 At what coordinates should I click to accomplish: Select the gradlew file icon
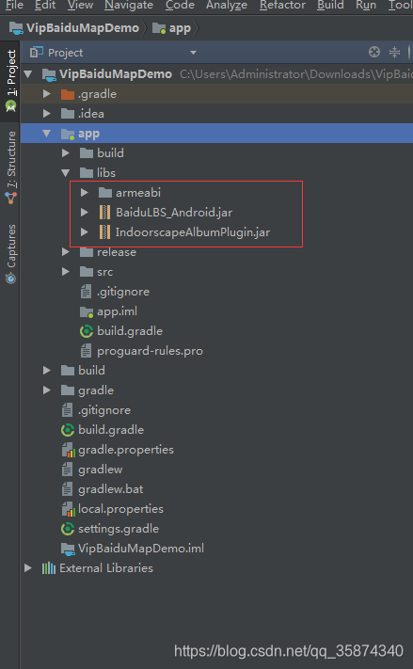67,470
